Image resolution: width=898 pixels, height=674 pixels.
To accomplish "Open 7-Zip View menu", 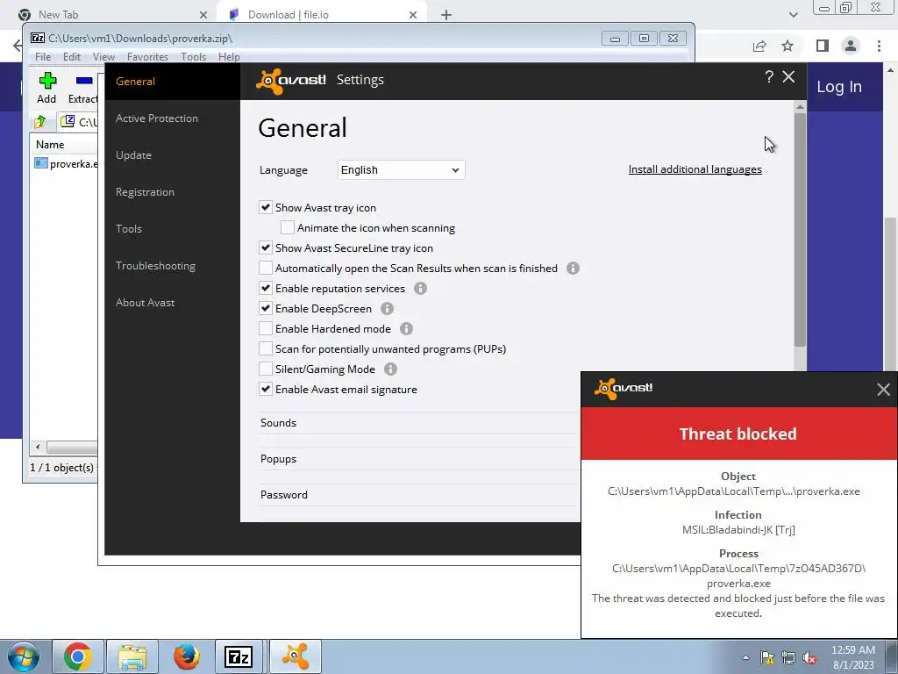I will coord(103,57).
